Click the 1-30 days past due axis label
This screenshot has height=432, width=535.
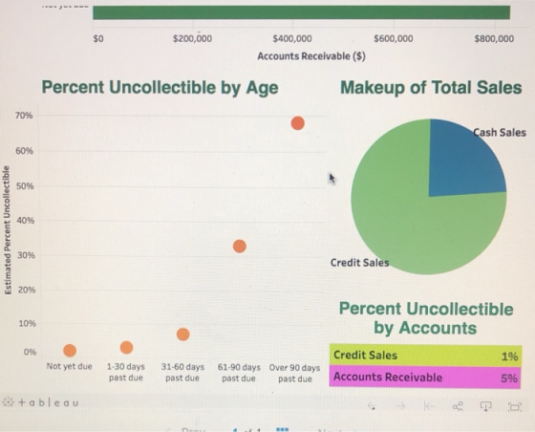coord(126,373)
